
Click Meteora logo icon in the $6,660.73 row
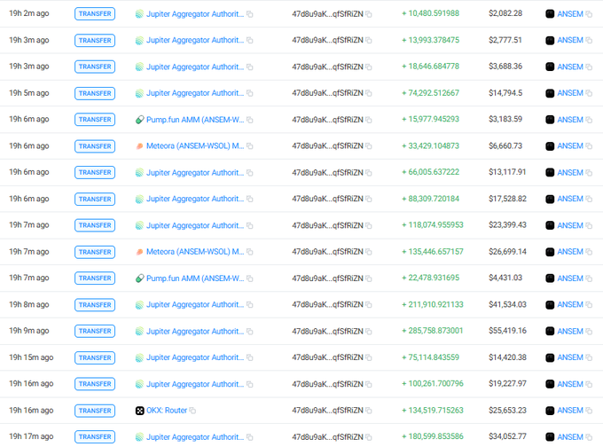(139, 146)
